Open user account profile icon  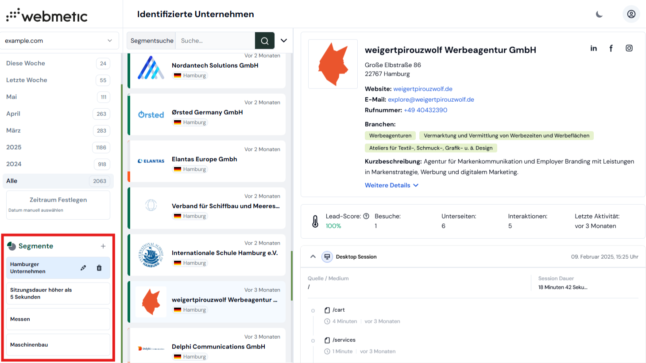(631, 14)
